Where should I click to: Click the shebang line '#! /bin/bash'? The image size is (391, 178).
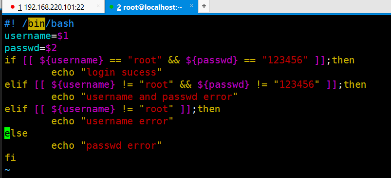tap(39, 24)
